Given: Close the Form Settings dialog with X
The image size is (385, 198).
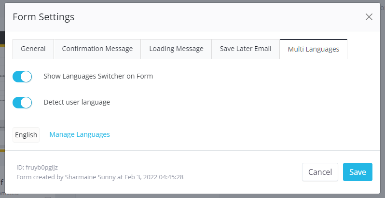Looking at the screenshot, I should click(369, 17).
